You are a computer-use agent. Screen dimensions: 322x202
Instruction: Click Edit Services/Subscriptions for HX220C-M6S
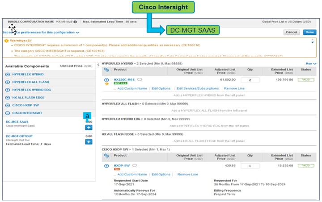pyautogui.click(x=198, y=88)
